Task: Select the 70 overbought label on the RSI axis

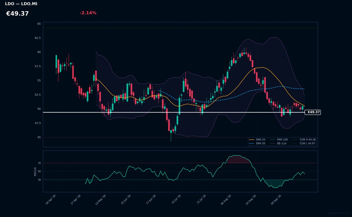Action: [39, 163]
